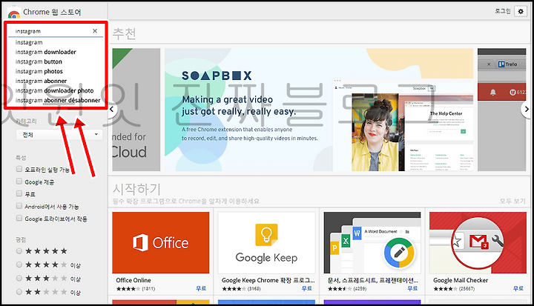Open the Google Keep tile image

point(267,243)
